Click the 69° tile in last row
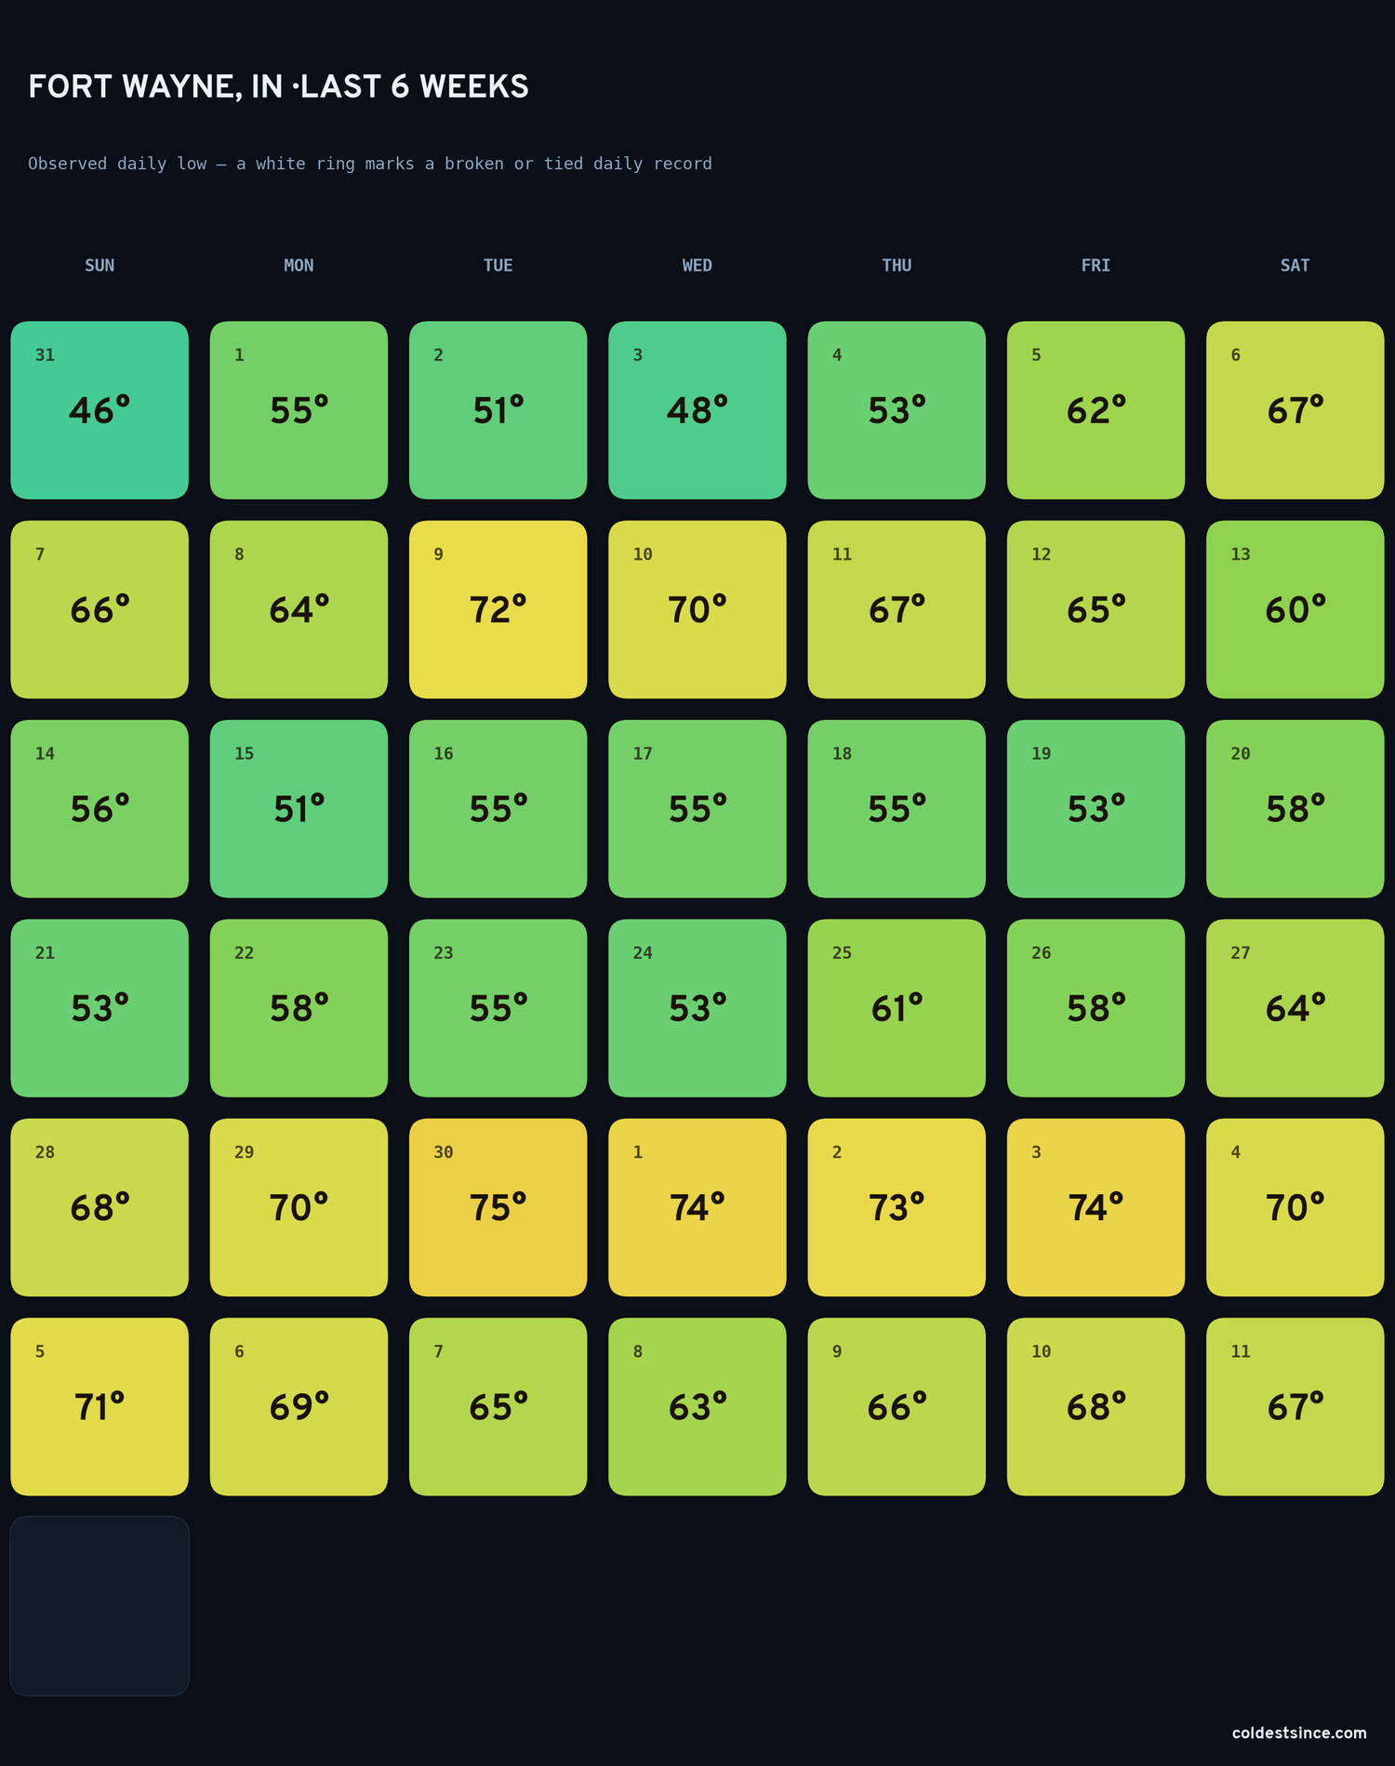The height and width of the screenshot is (1766, 1395). click(299, 1406)
